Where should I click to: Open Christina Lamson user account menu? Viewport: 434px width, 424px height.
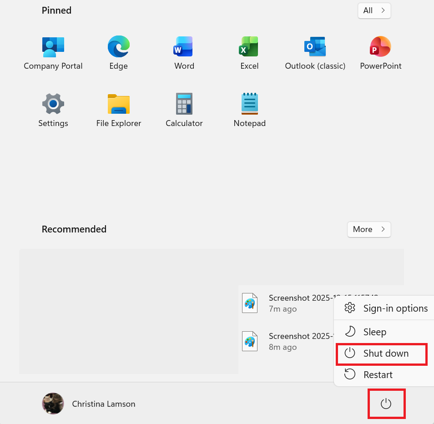coord(89,404)
